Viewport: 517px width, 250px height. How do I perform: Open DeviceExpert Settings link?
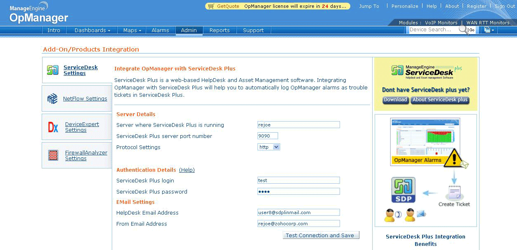(x=82, y=127)
